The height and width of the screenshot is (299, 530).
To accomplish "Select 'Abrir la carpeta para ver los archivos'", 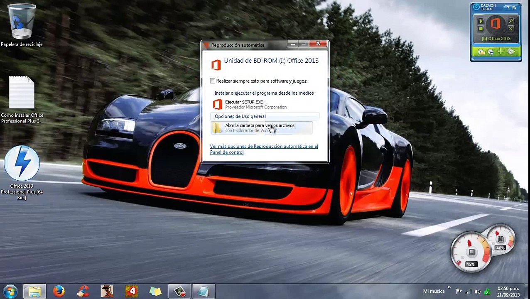I will [262, 128].
